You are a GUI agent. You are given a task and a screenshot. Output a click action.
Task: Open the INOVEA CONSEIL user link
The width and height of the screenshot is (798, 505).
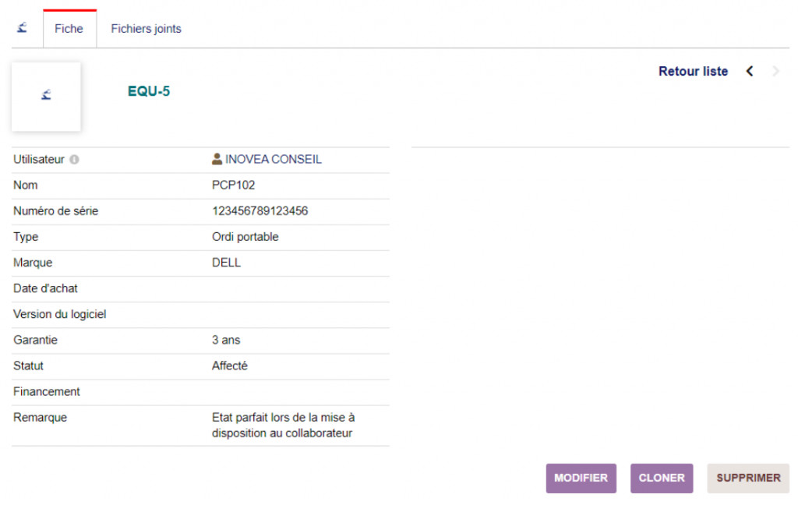pyautogui.click(x=273, y=160)
